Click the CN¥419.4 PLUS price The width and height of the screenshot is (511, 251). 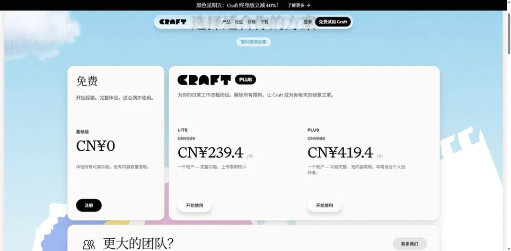340,153
